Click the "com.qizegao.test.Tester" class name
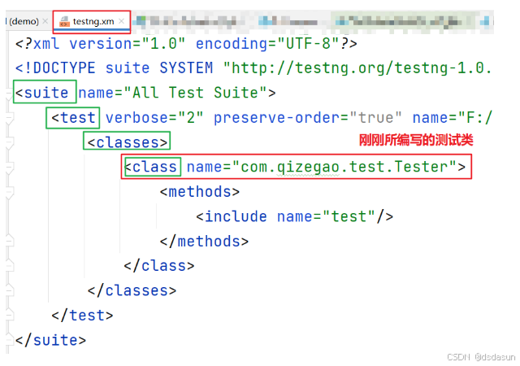This screenshot has height=366, width=520. [x=344, y=167]
